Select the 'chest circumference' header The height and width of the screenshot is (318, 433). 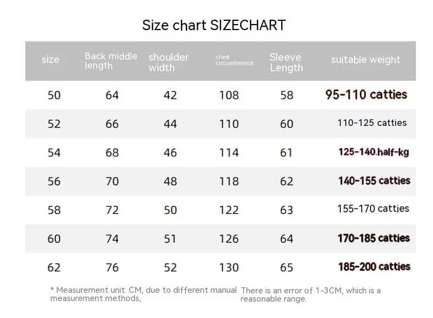coord(234,60)
